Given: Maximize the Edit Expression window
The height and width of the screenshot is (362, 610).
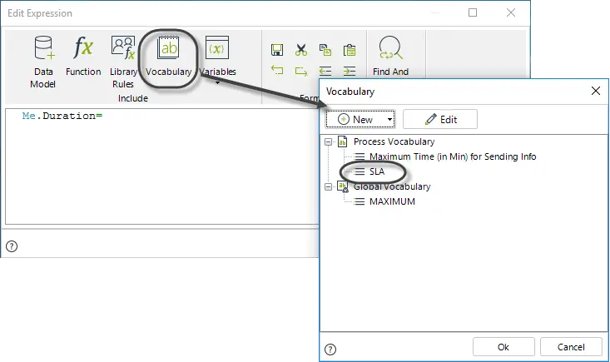Looking at the screenshot, I should tap(473, 12).
